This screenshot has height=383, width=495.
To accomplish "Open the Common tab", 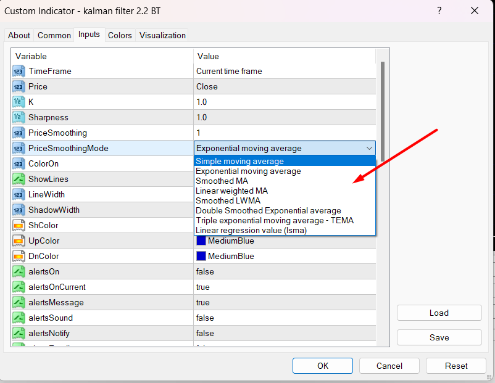I will point(54,35).
